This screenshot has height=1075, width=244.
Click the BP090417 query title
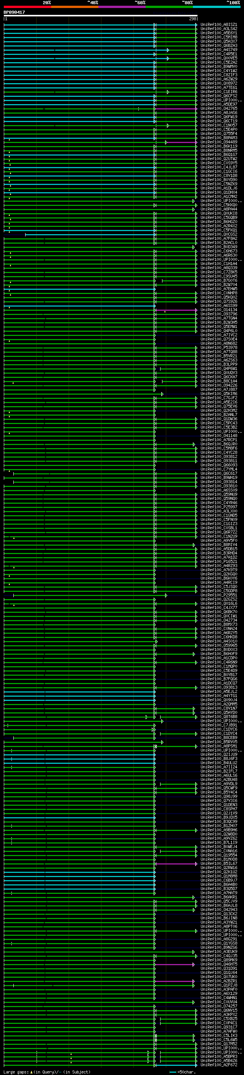(14, 13)
